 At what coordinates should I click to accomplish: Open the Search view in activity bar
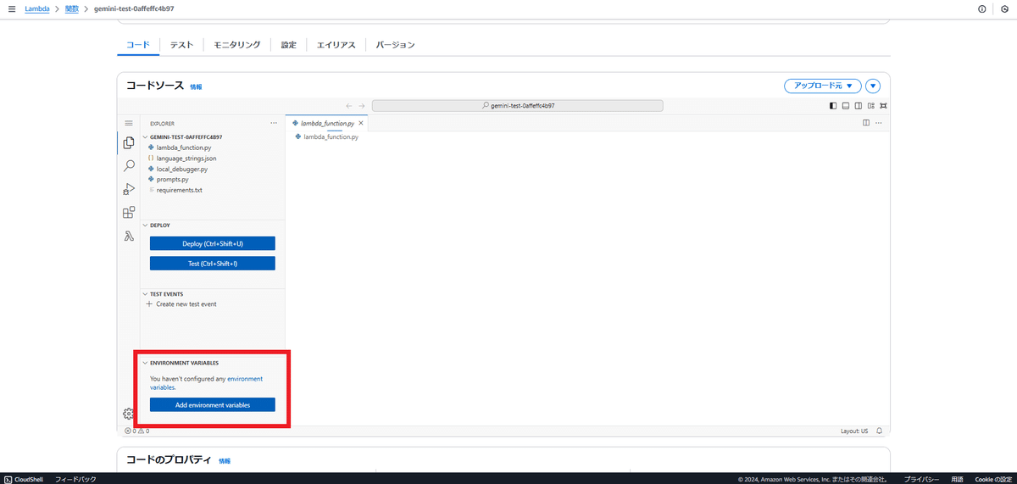(x=129, y=166)
